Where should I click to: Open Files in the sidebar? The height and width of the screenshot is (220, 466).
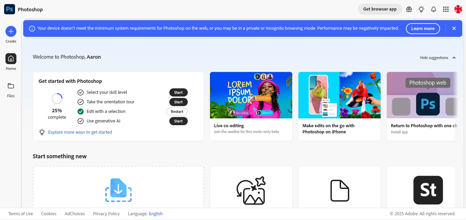[11, 86]
